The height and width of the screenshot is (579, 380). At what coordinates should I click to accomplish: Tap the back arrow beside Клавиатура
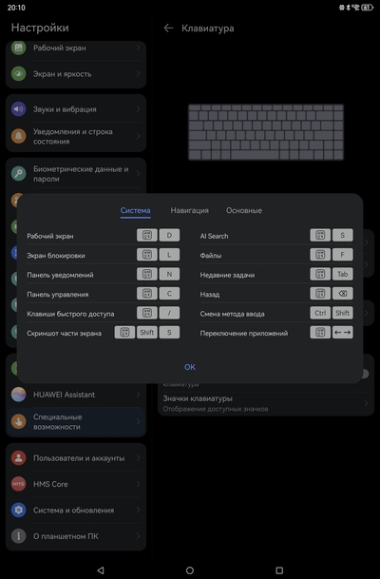click(168, 29)
